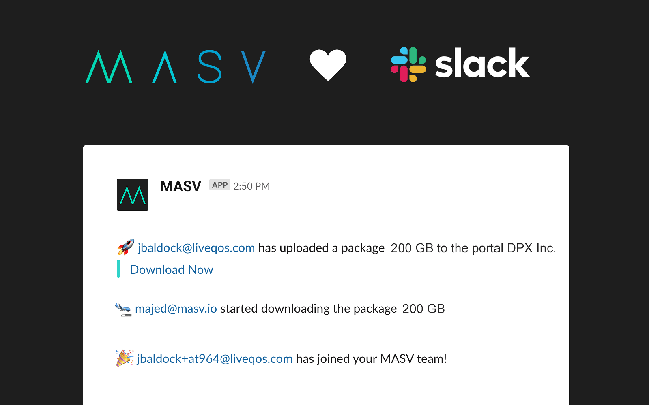Open jbaldock+at964@liveqos.com link
The height and width of the screenshot is (405, 649).
(x=215, y=359)
